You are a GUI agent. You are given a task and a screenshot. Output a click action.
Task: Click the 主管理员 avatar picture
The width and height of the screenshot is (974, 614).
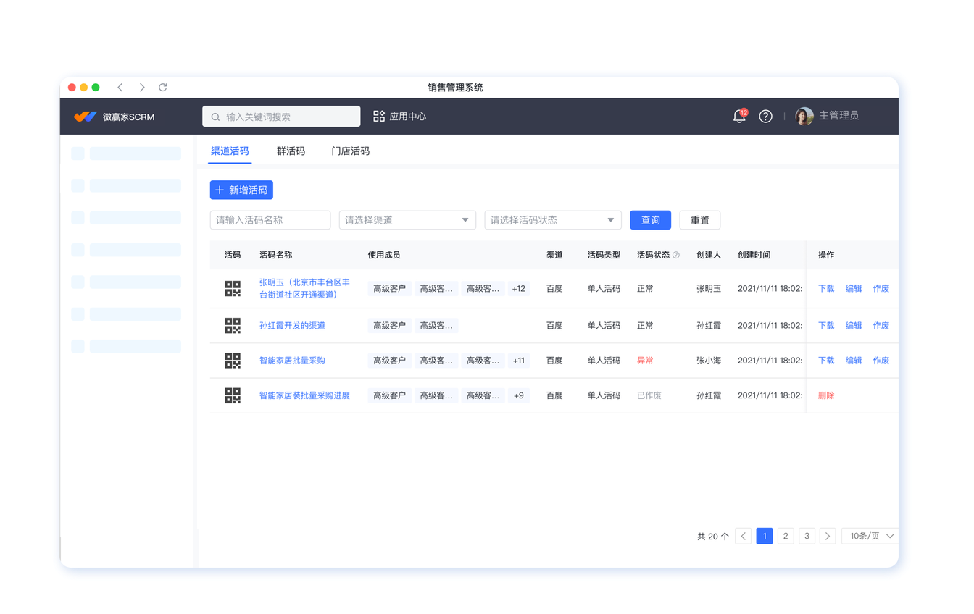click(x=804, y=116)
